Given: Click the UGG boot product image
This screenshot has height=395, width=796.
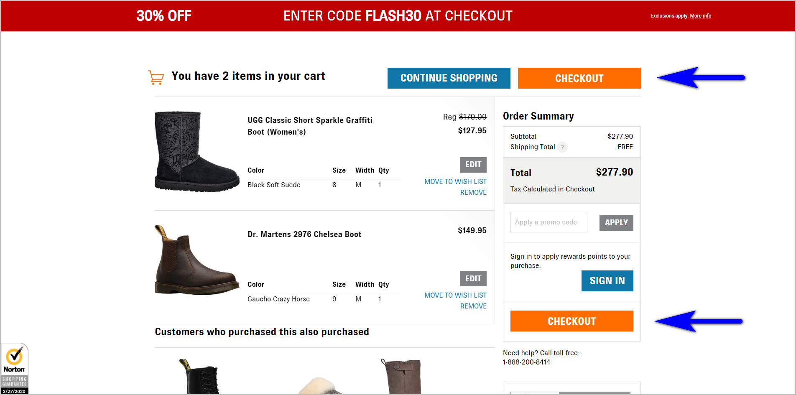Looking at the screenshot, I should click(x=196, y=152).
